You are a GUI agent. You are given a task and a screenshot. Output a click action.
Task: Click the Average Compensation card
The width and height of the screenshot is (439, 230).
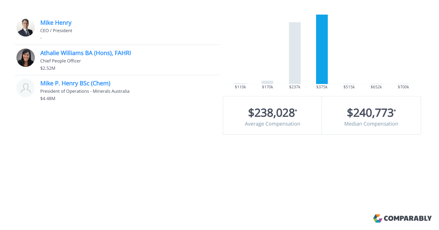click(272, 115)
